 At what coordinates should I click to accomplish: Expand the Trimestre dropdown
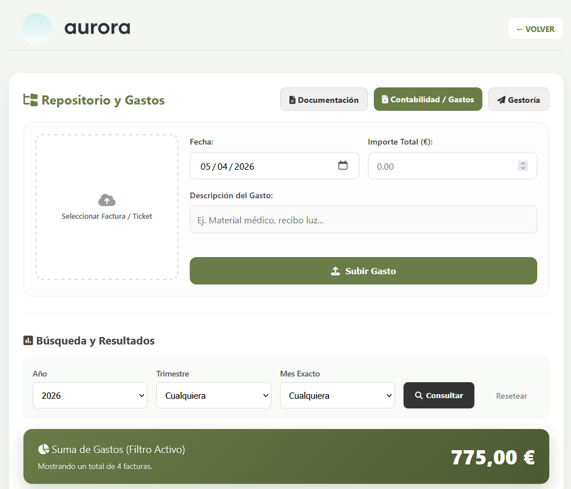point(213,395)
